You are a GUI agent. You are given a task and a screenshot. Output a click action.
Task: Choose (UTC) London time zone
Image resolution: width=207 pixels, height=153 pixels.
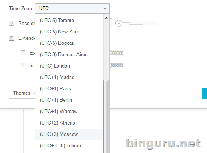click(x=69, y=66)
